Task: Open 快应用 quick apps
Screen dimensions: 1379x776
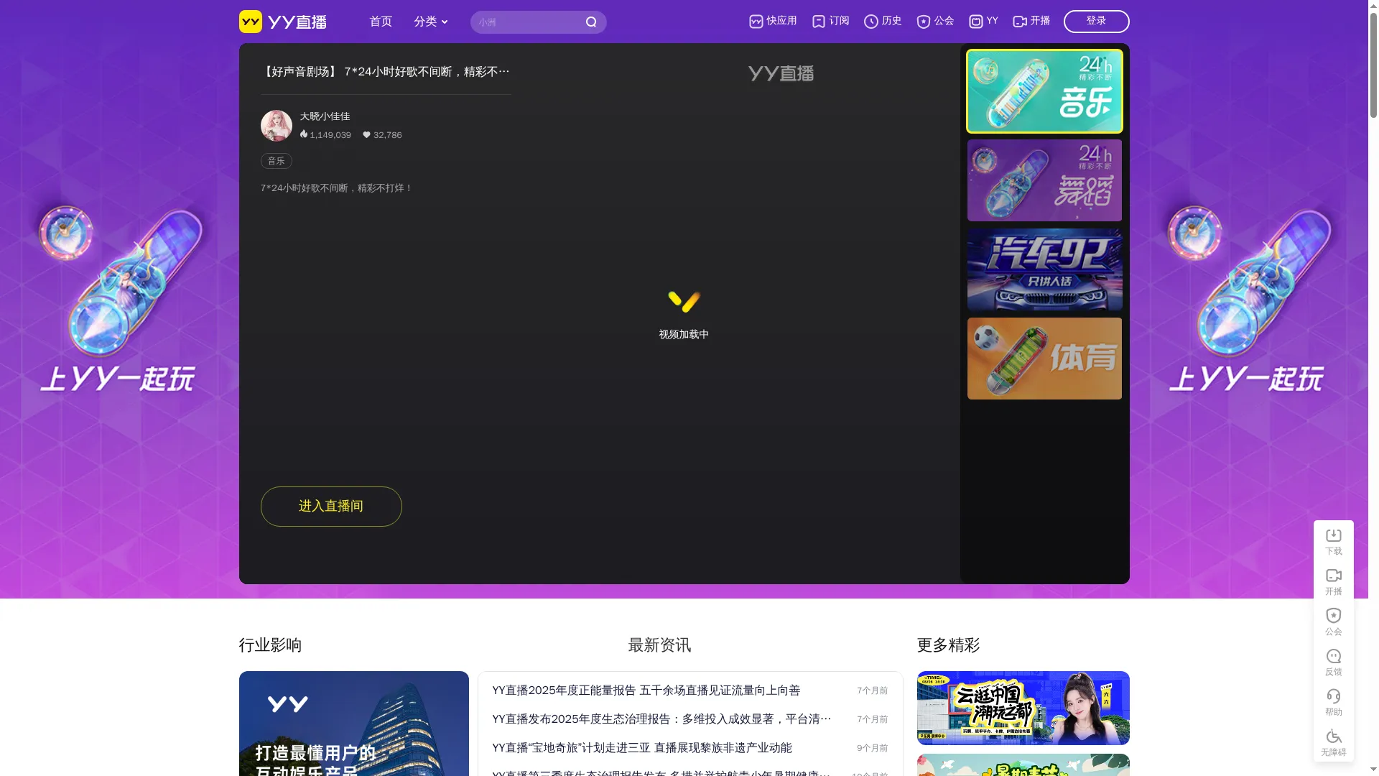Action: click(773, 22)
